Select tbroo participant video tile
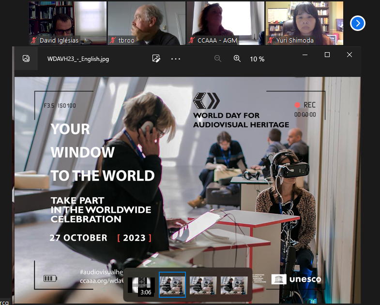Screen dimensions: 380x305 pyautogui.click(x=146, y=23)
